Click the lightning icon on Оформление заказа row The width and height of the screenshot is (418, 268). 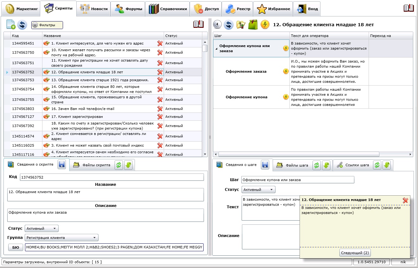point(286,71)
